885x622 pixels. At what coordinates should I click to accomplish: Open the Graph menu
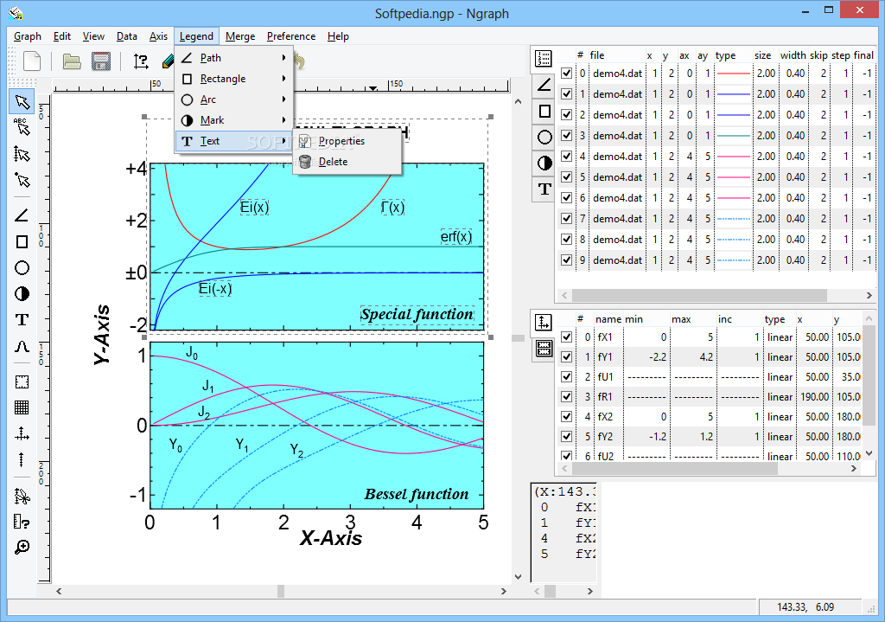tap(28, 36)
